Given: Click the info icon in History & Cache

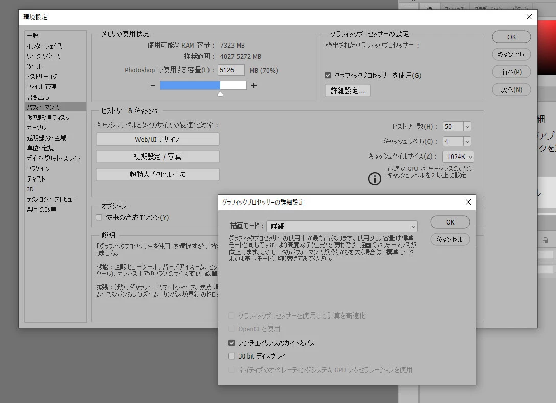Looking at the screenshot, I should [375, 179].
